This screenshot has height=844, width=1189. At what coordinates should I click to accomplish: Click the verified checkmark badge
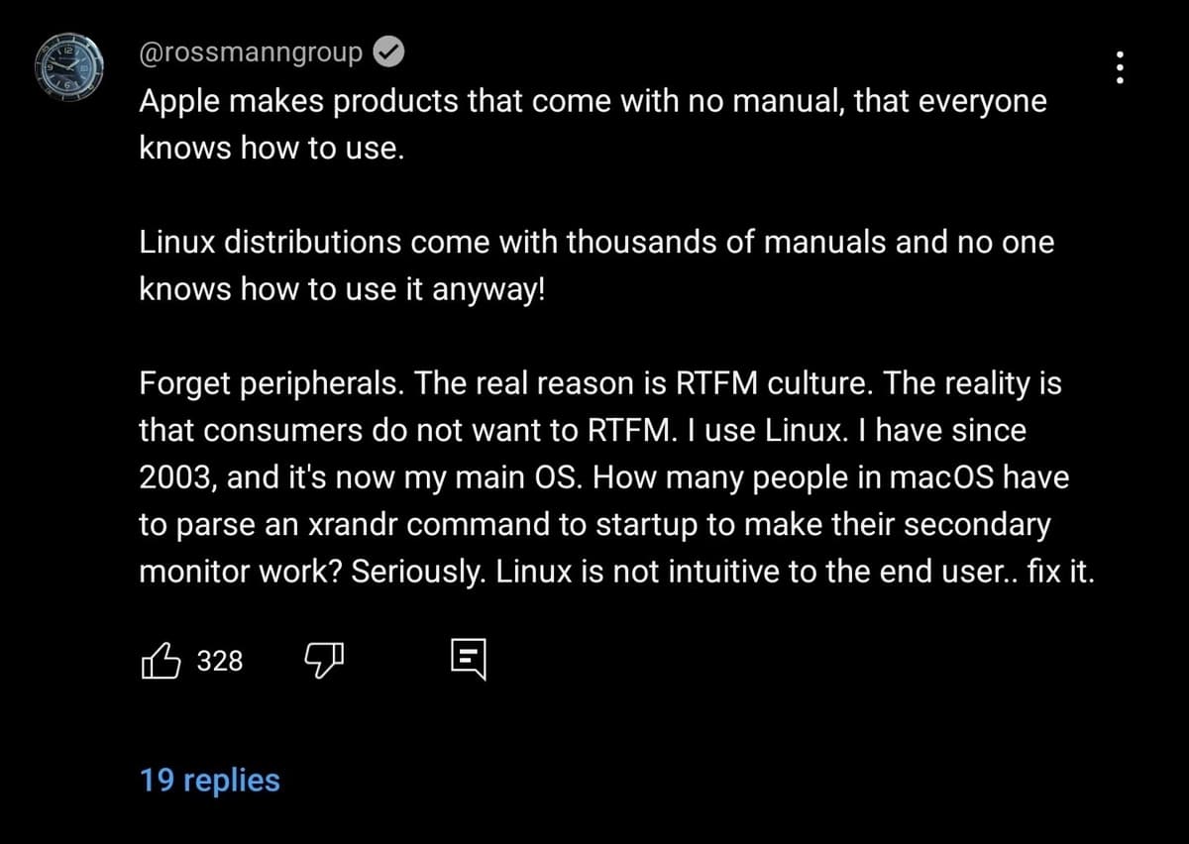pos(388,53)
